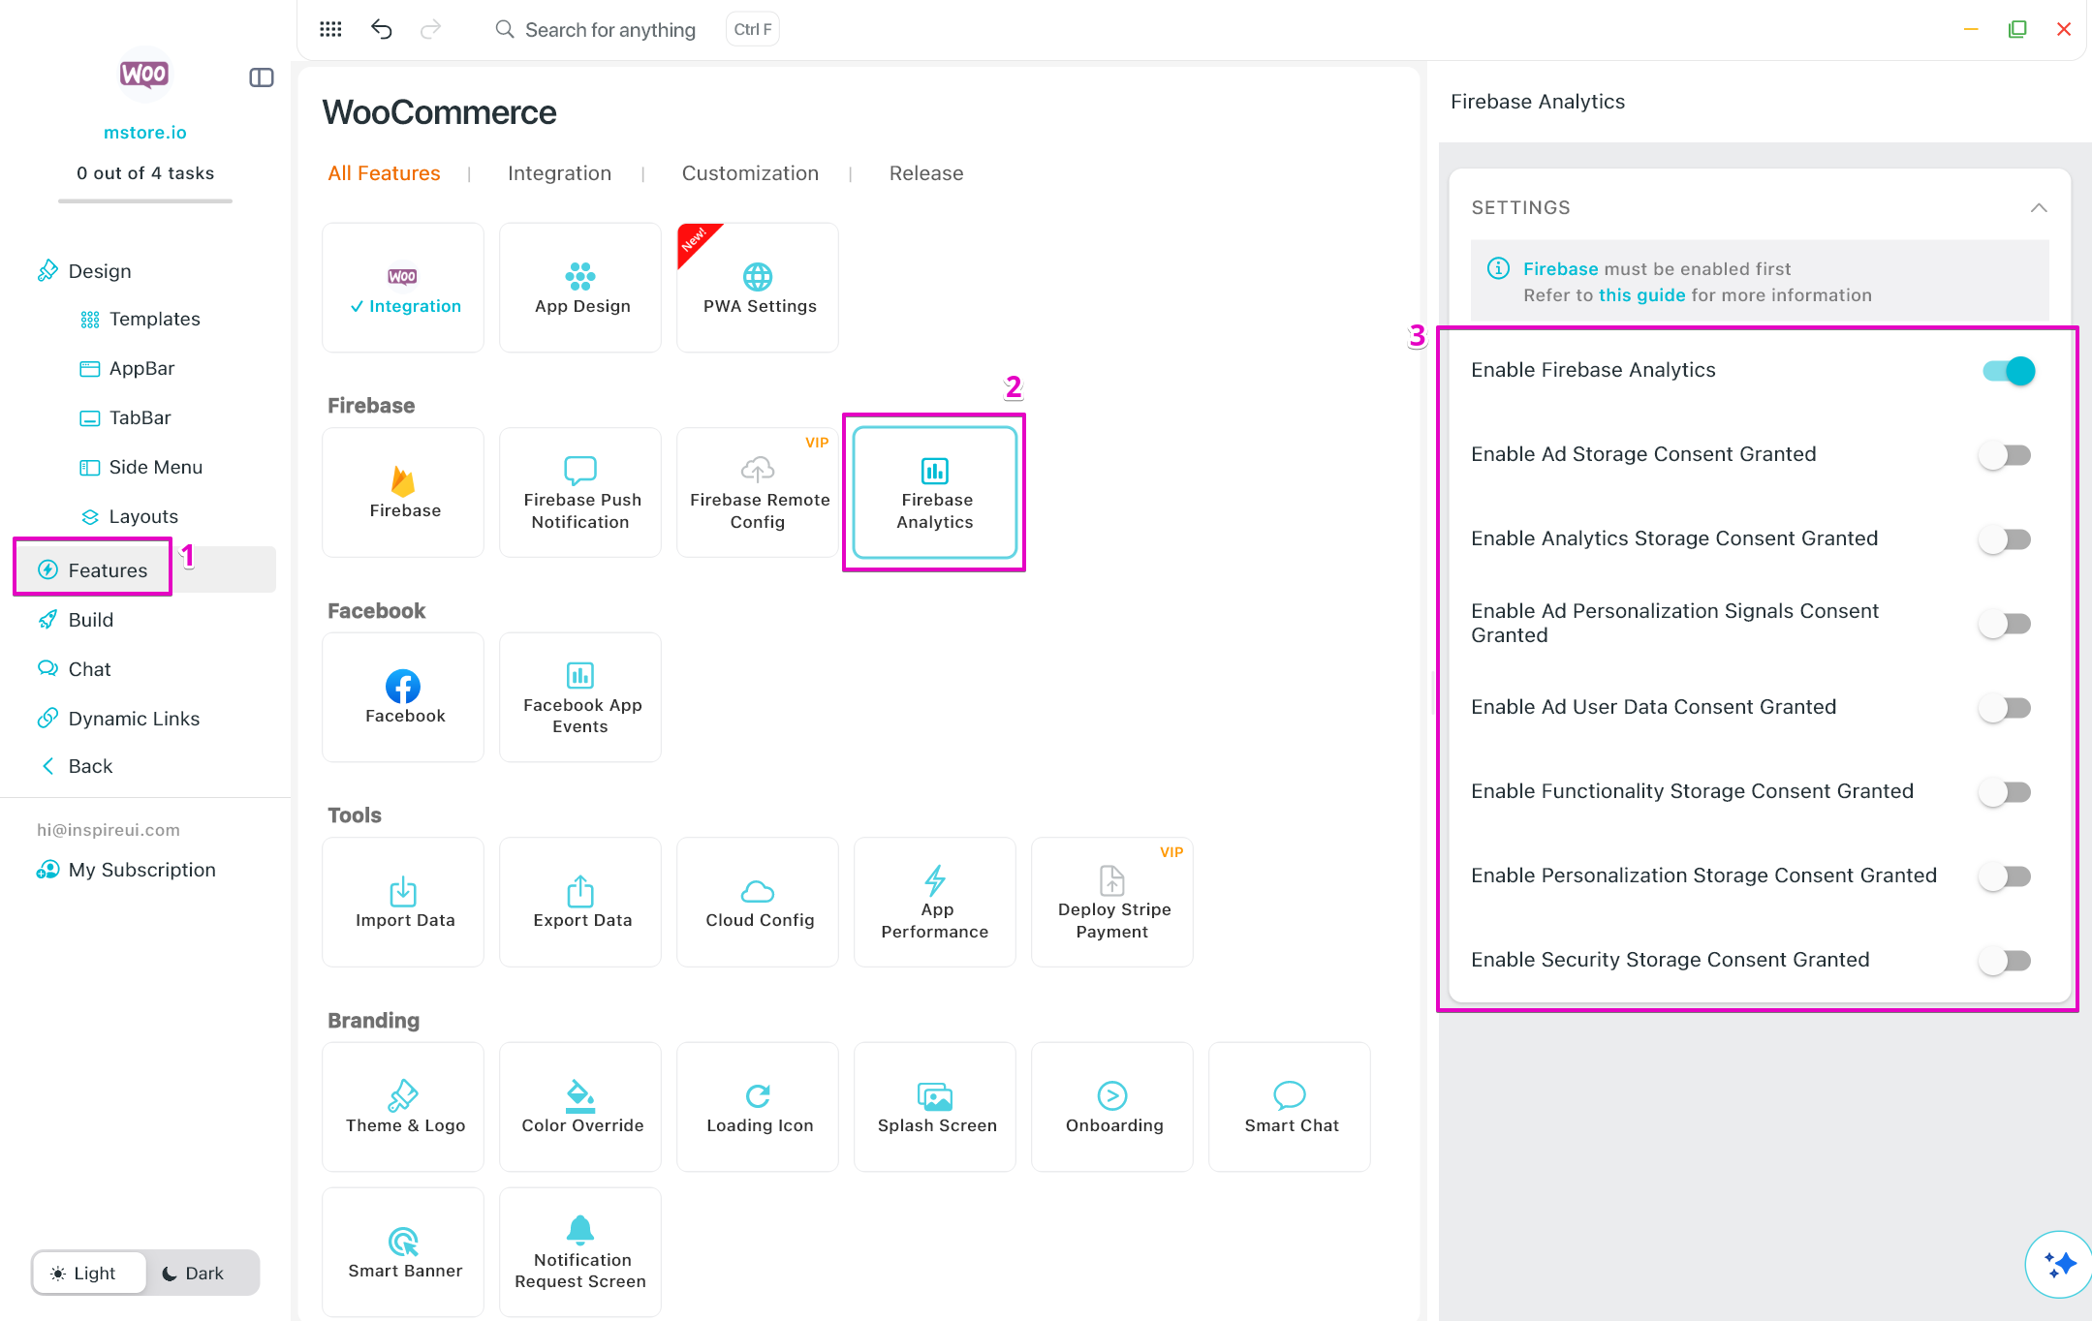Viewport: 2092px width, 1321px height.
Task: Switch to the Integration tab
Action: 559,173
